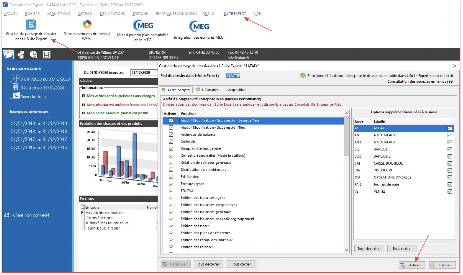The width and height of the screenshot is (463, 275).
Task: Open exercice 01/01/2019 au 31/12/2019
Action: tap(39, 124)
